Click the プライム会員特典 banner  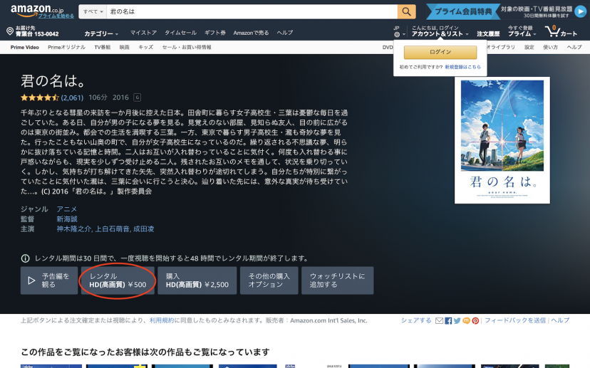(x=463, y=11)
